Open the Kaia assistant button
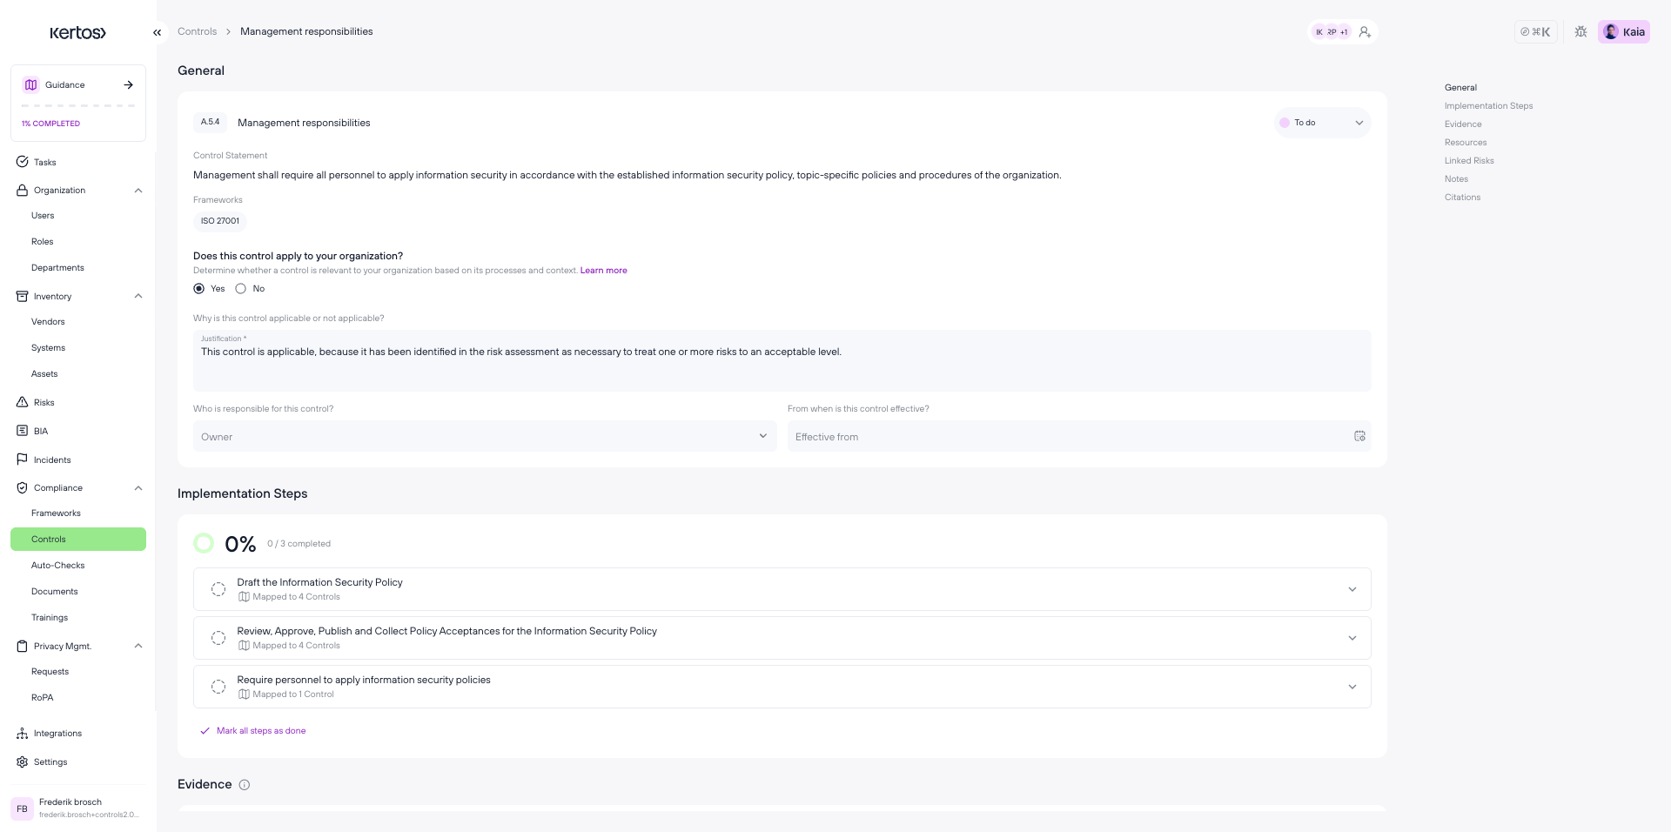The height and width of the screenshot is (832, 1671). click(1624, 32)
